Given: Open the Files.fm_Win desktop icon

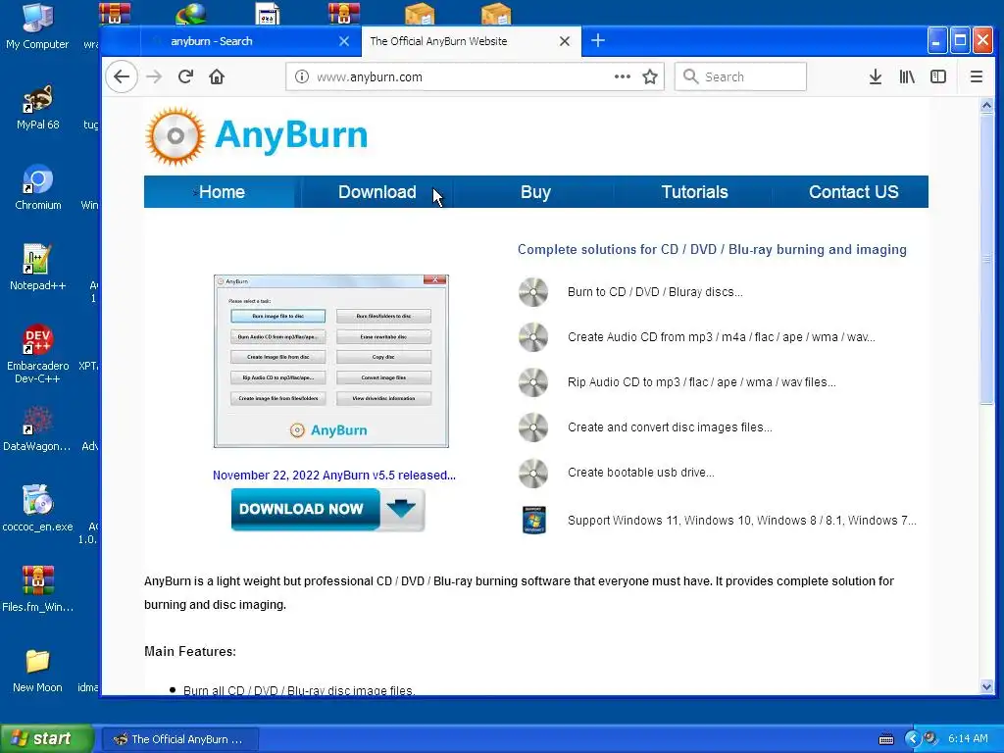Looking at the screenshot, I should 37,589.
